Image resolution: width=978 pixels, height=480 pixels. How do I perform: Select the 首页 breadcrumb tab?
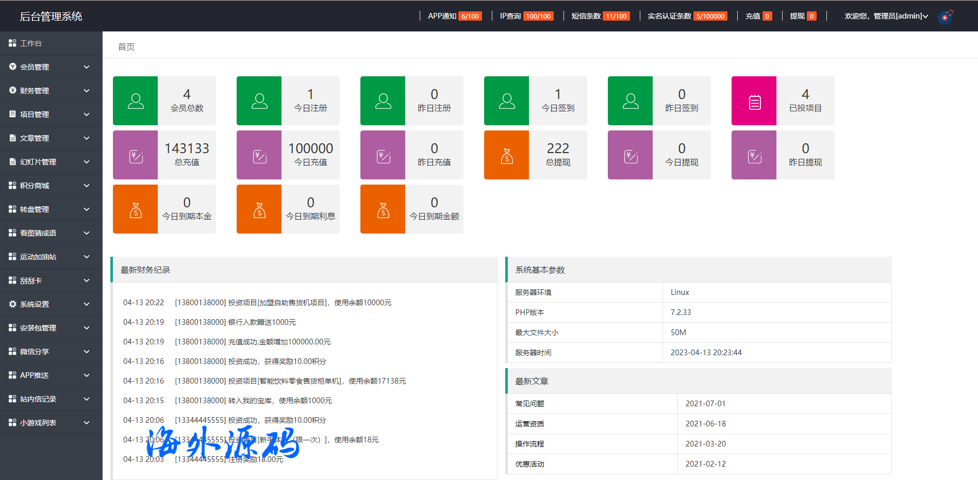(126, 47)
